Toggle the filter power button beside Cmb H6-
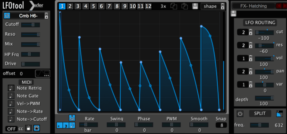 click(7, 16)
